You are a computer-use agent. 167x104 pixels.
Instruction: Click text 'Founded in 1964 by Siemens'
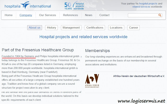[18, 56]
